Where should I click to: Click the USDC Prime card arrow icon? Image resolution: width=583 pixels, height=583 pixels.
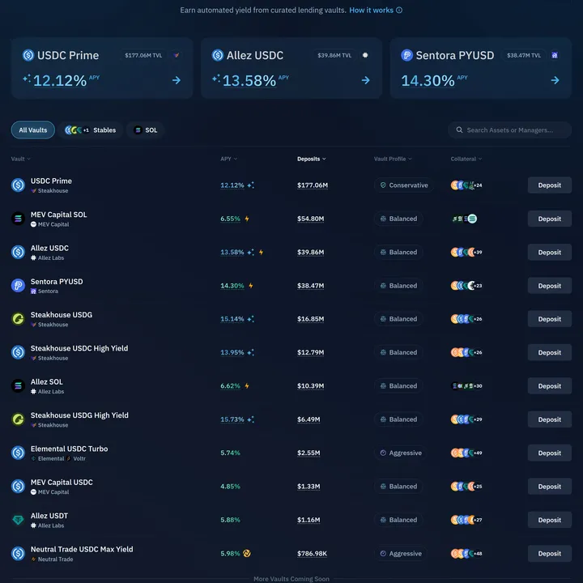point(177,80)
